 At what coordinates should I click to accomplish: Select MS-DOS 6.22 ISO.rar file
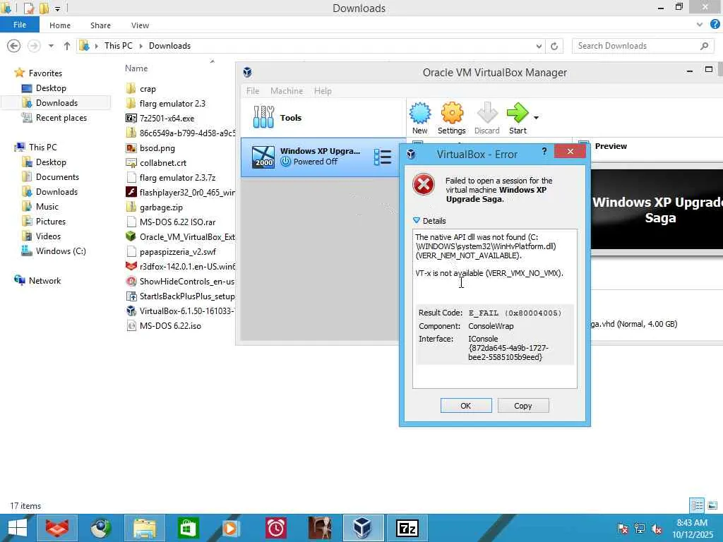tap(177, 222)
